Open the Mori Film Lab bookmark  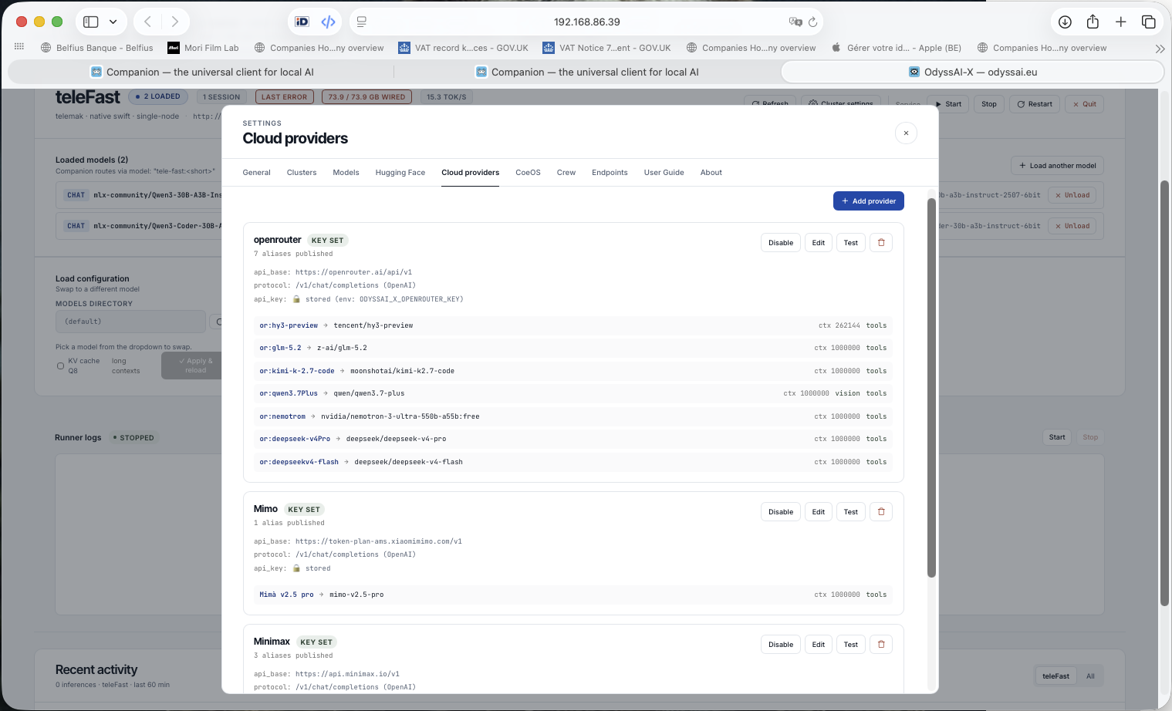[x=204, y=48]
